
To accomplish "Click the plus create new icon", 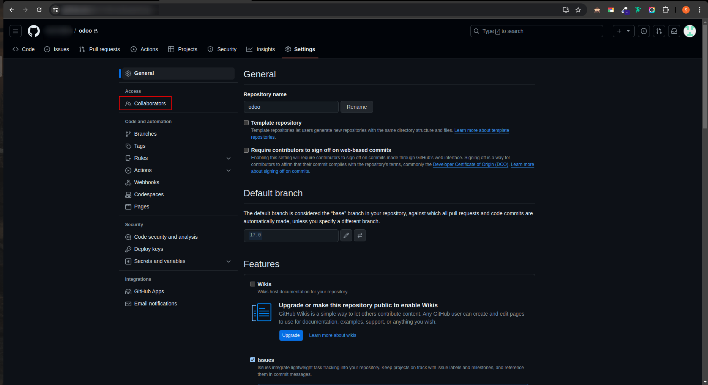I will [619, 31].
